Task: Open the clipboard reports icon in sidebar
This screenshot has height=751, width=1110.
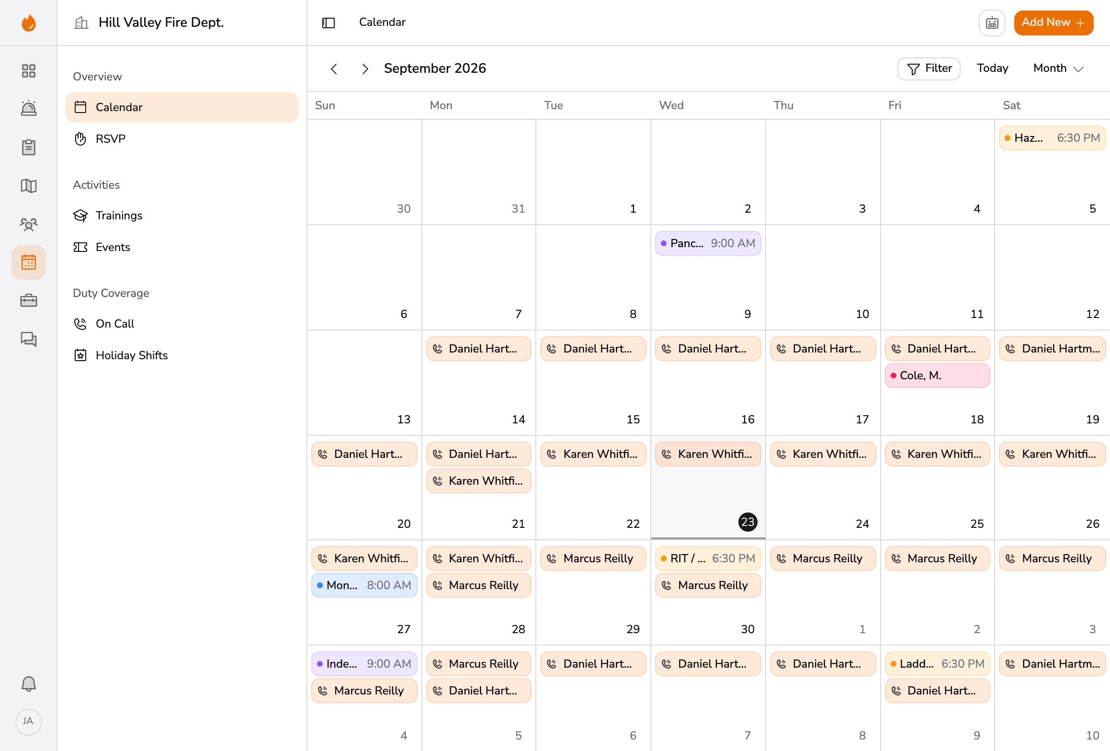Action: click(29, 147)
